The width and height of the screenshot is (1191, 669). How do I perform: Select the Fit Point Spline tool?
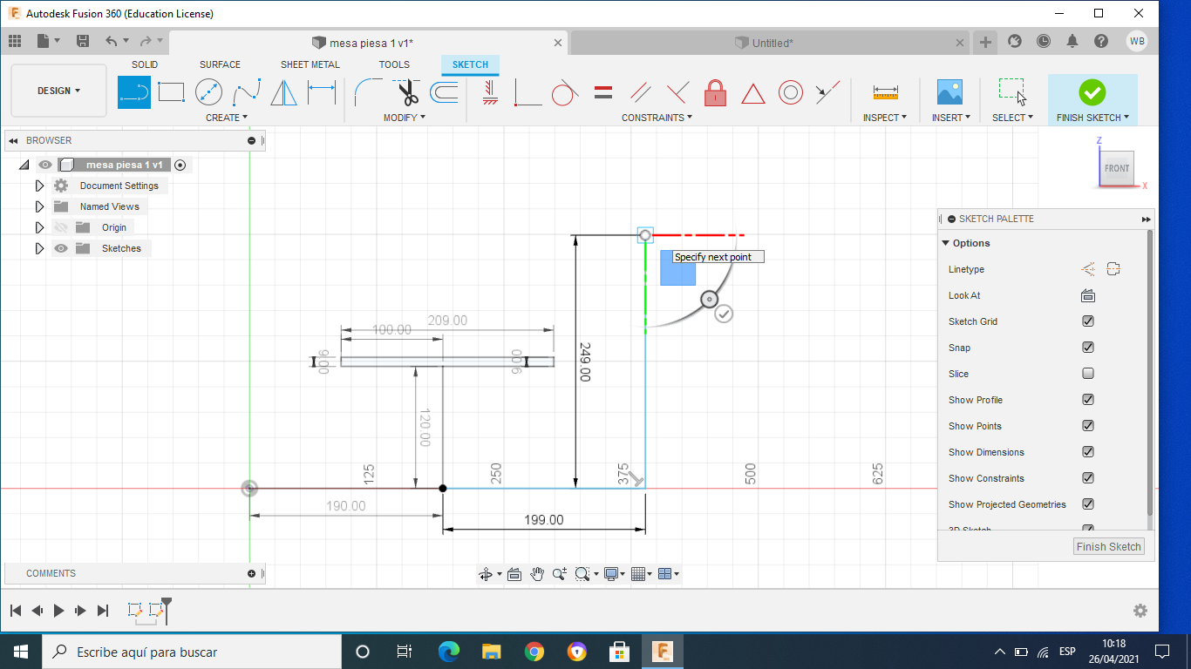(246, 91)
